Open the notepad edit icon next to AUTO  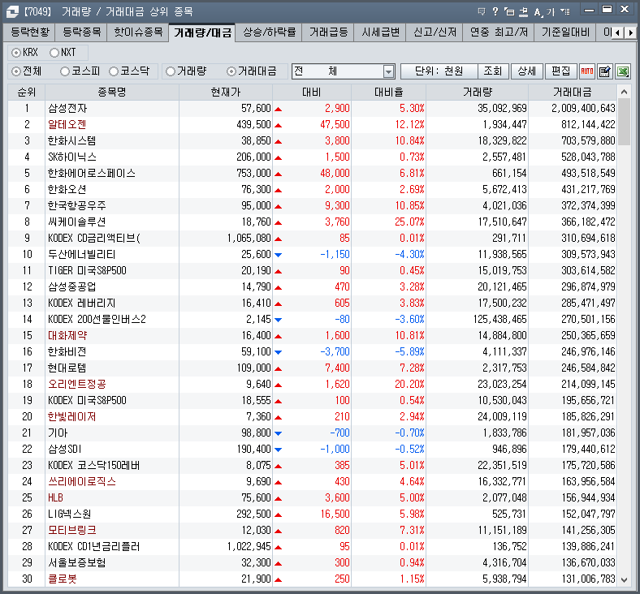pyautogui.click(x=604, y=71)
